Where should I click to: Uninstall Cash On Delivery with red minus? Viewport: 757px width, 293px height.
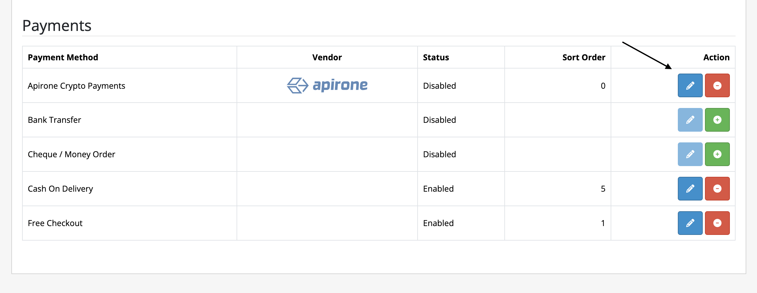717,189
